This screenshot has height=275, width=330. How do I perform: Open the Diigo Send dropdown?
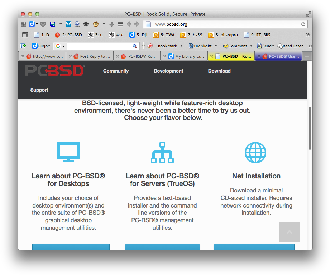pyautogui.click(x=273, y=46)
